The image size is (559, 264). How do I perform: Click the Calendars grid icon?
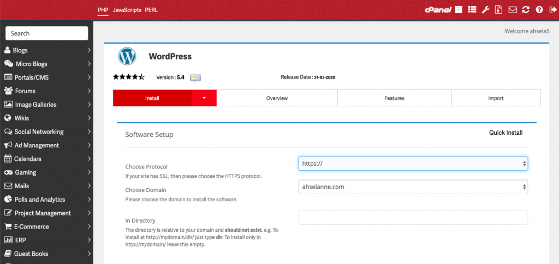pyautogui.click(x=8, y=159)
